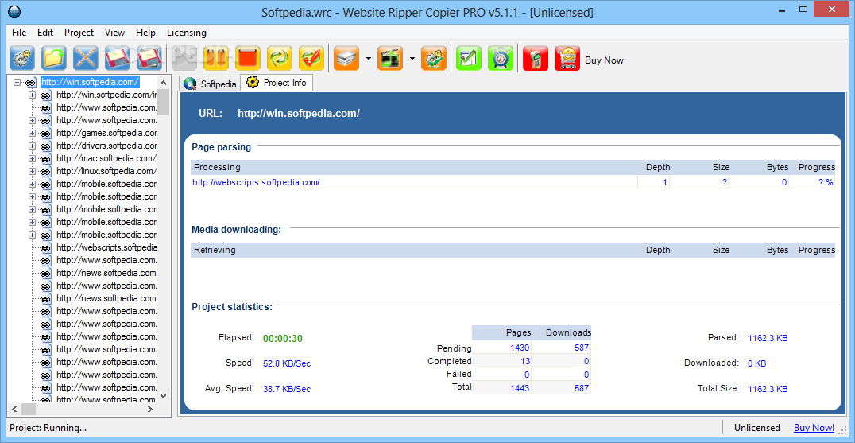Click the green checklist toolbar icon

pyautogui.click(x=469, y=58)
